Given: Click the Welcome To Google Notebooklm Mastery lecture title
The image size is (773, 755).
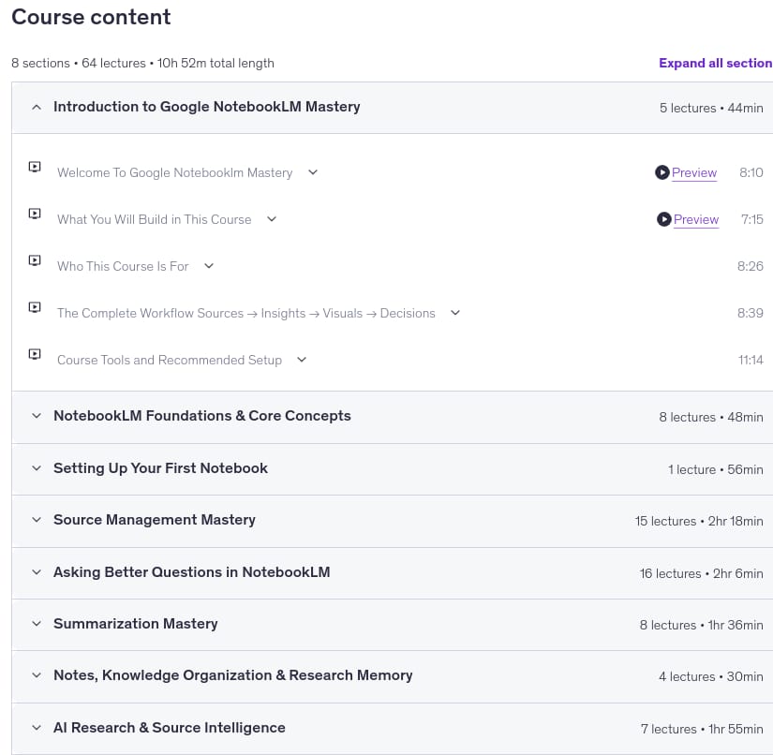Looking at the screenshot, I should (175, 173).
